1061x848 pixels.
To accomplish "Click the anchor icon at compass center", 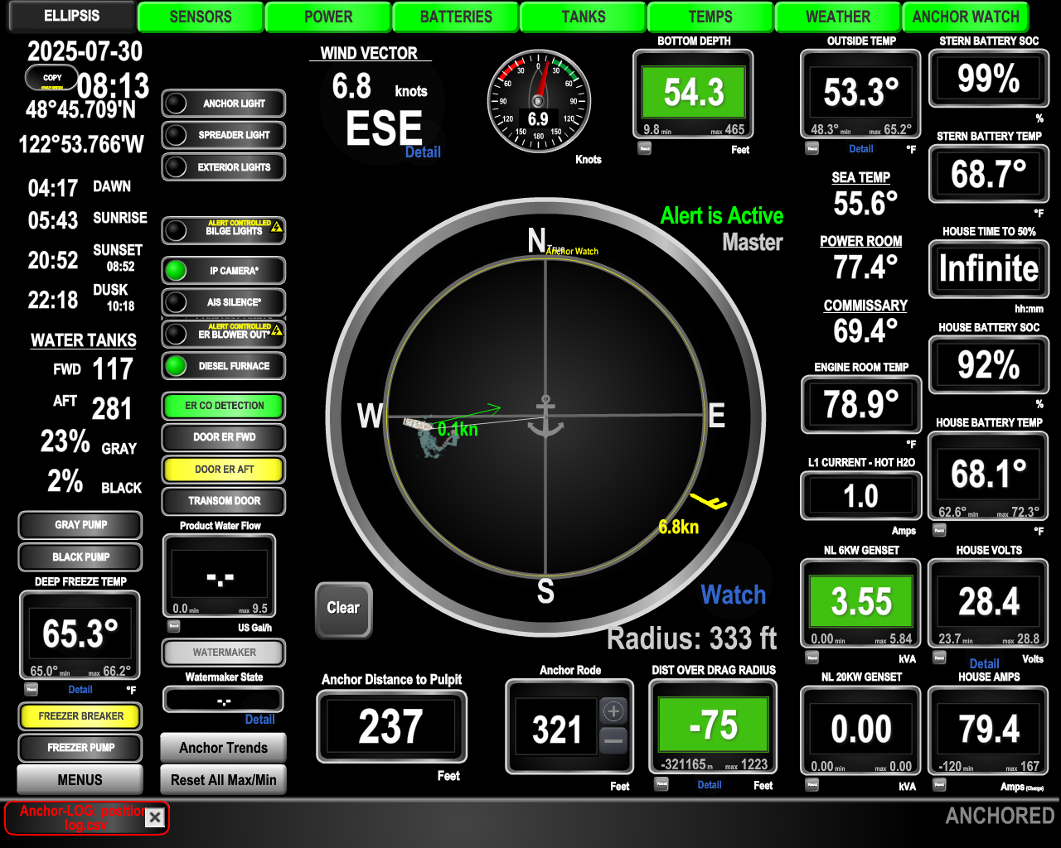I will 545,417.
